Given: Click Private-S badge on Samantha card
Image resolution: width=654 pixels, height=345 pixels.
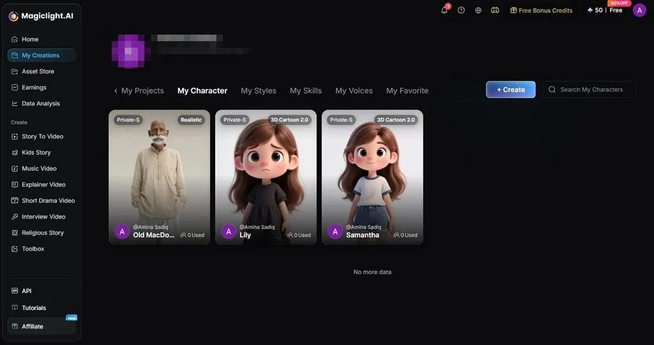Looking at the screenshot, I should click(x=341, y=120).
